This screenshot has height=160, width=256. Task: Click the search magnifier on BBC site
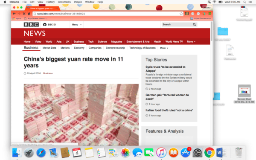coord(194,24)
